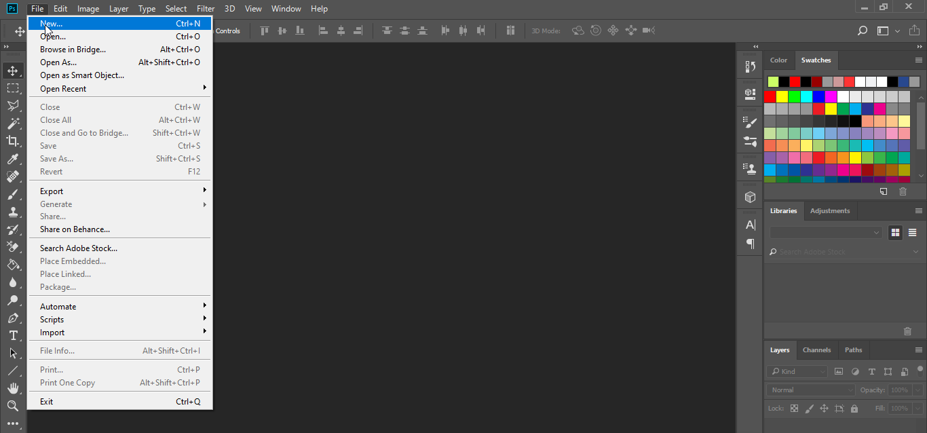Select the Spot Healing Brush tool
This screenshot has width=927, height=433.
(13, 176)
